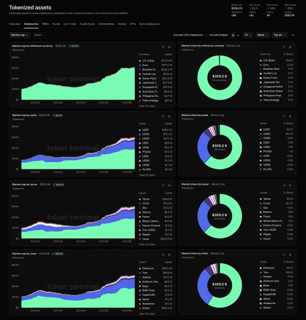
Task: Switch to stacked area chart view icon
Action: click(233, 35)
